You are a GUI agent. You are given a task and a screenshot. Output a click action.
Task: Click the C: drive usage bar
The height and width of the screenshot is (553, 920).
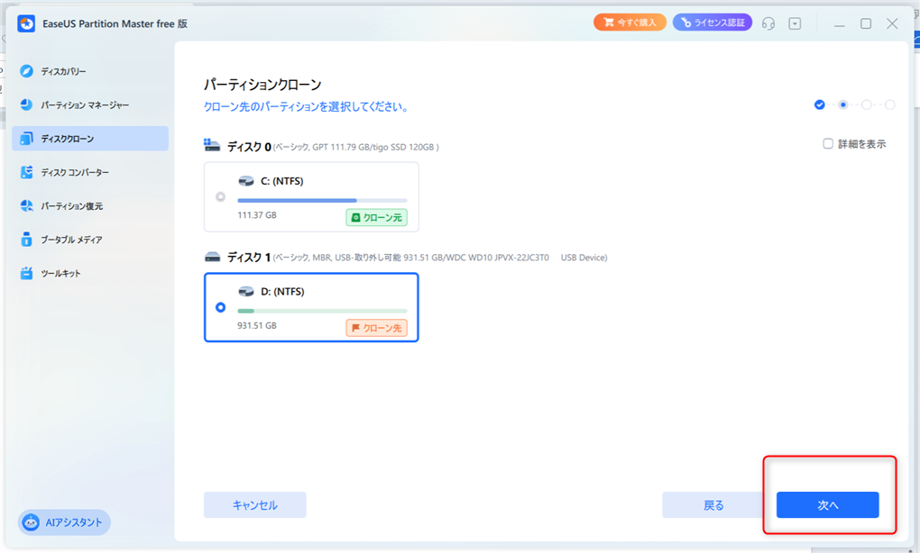tap(322, 200)
